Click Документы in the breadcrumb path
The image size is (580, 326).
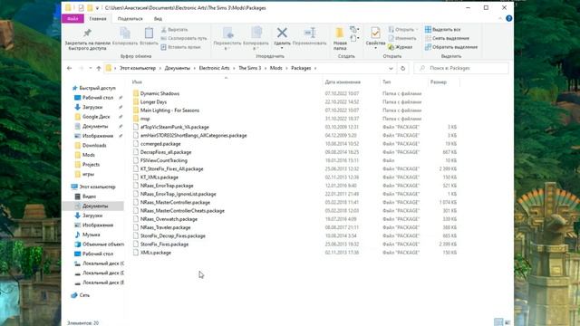point(178,68)
